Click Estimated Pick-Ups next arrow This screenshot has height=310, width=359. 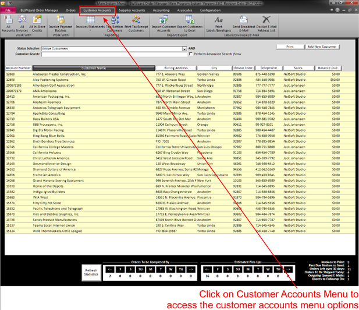tap(288, 269)
